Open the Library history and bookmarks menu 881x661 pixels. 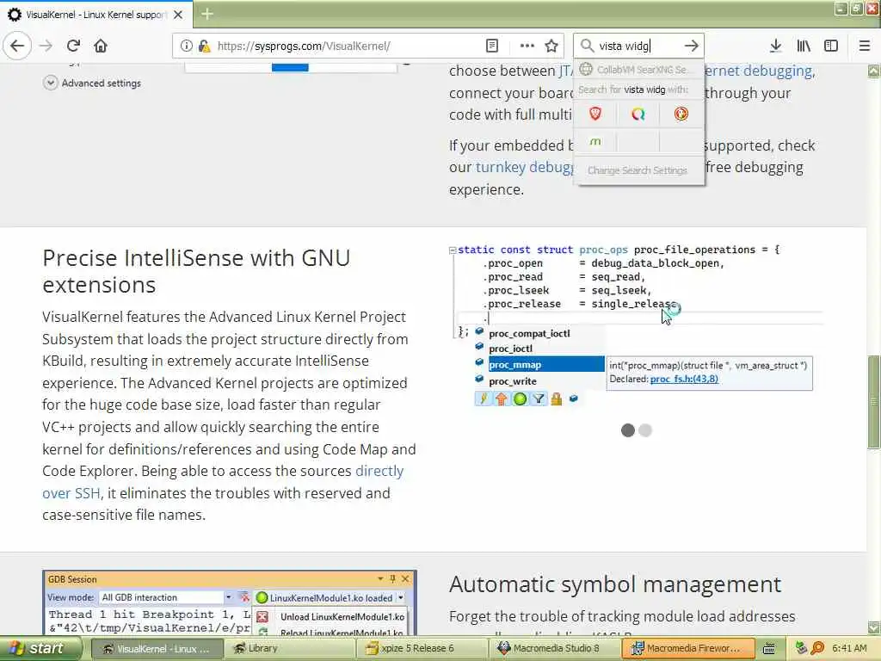[804, 46]
